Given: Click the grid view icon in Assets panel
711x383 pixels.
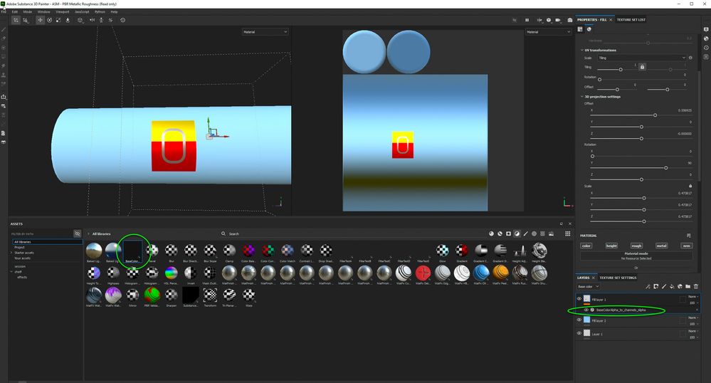Looking at the screenshot, I should pos(567,234).
